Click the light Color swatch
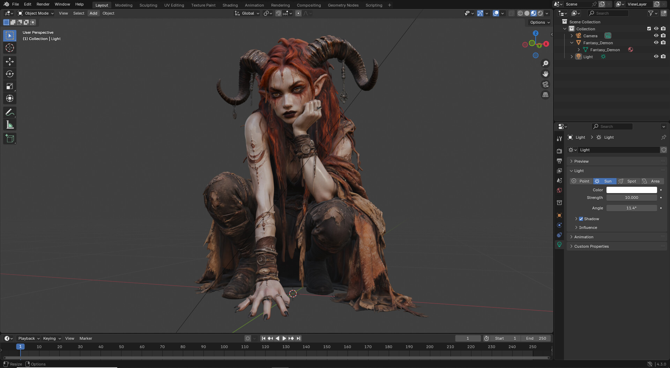 click(x=631, y=190)
